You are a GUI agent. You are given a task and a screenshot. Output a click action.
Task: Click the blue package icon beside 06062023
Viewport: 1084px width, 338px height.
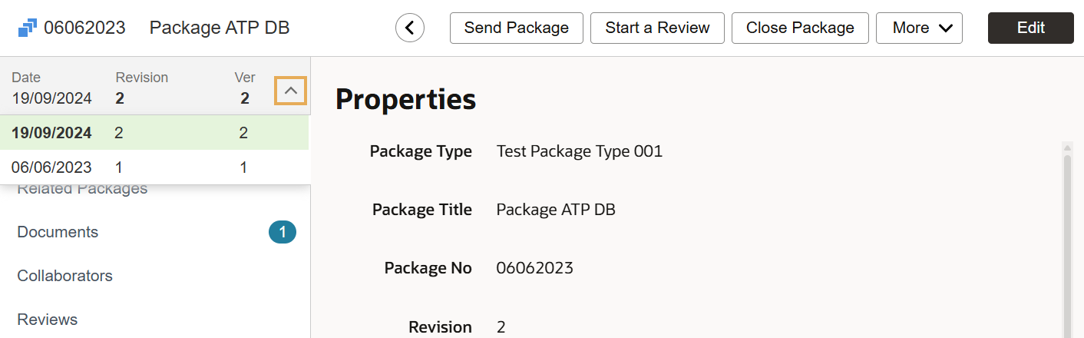pyautogui.click(x=27, y=28)
